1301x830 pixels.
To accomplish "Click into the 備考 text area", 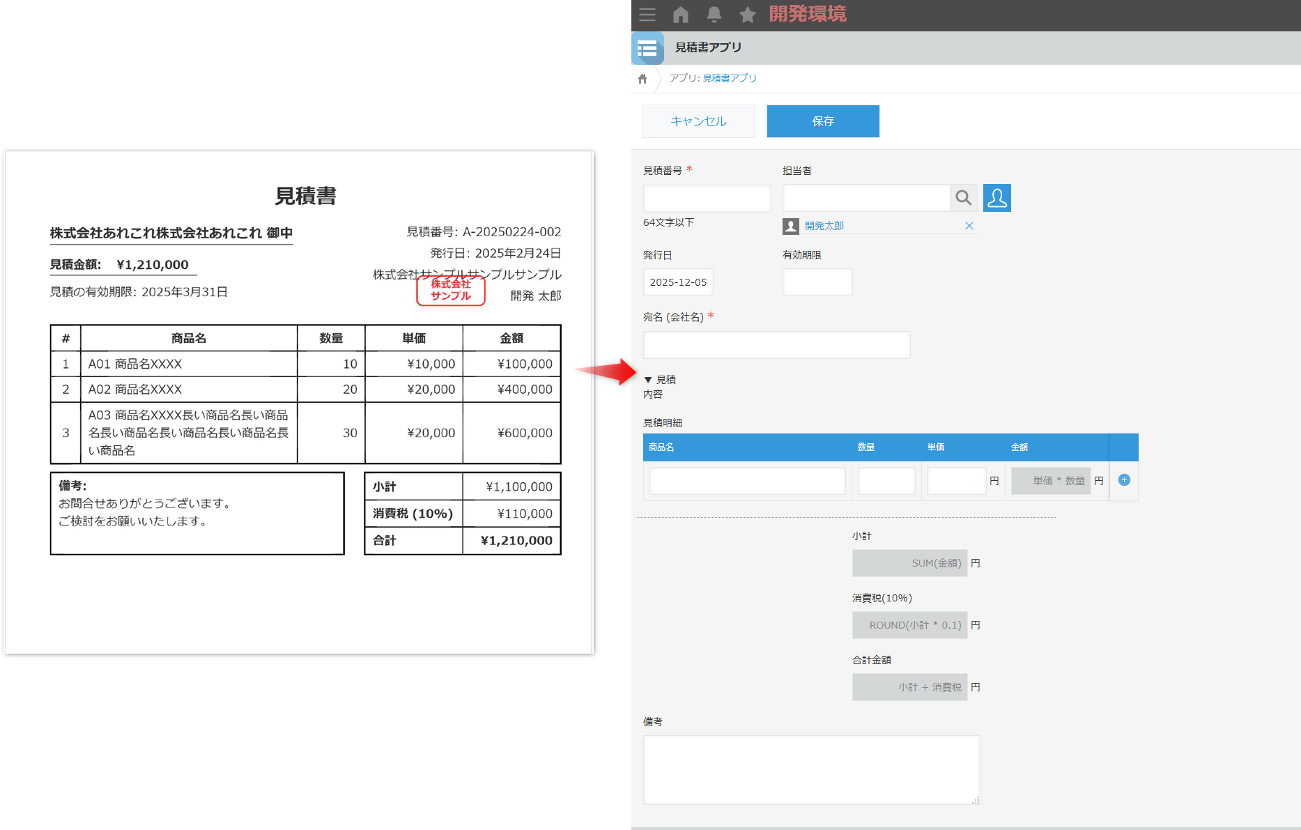I will [x=811, y=769].
